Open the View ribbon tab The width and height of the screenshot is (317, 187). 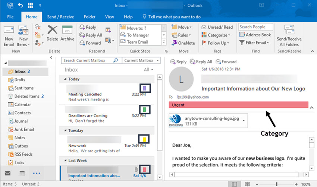click(x=110, y=17)
